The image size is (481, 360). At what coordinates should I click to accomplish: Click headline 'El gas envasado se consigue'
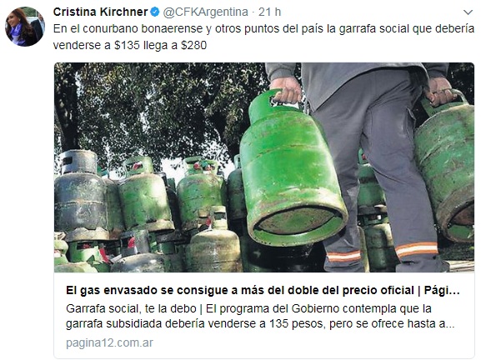263,290
